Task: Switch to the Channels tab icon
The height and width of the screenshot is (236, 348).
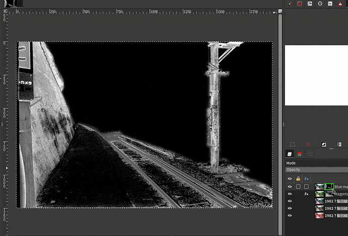Action: (300, 154)
